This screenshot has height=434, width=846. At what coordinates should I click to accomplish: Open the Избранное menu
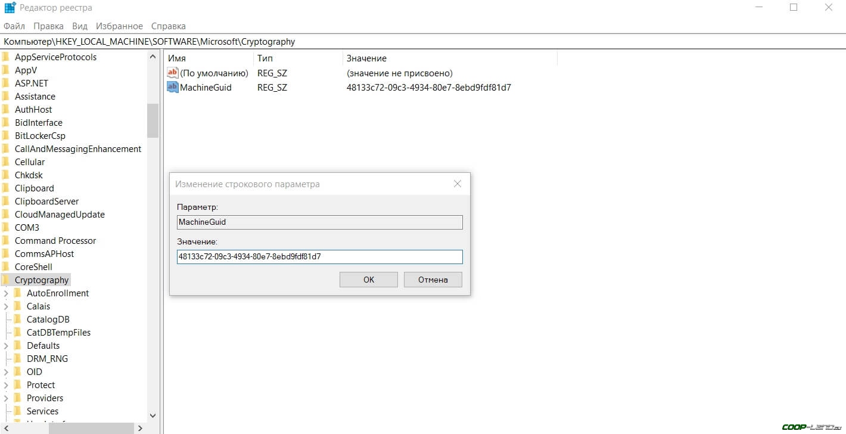(119, 26)
